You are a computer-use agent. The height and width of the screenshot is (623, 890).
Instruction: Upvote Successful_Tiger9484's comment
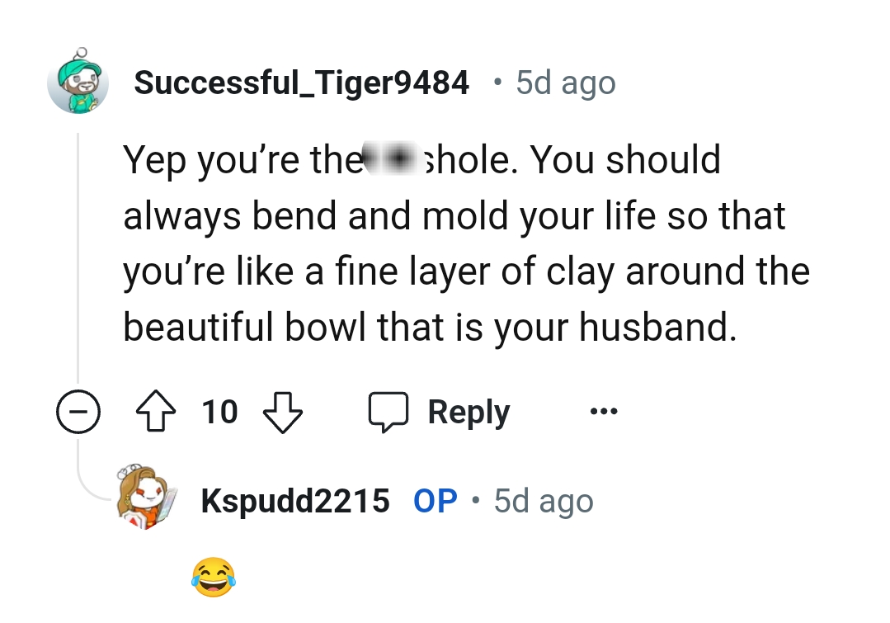coord(156,412)
